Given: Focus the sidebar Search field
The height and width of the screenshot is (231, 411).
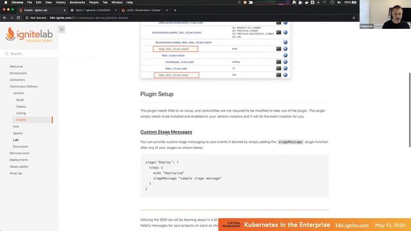Looking at the screenshot, I should tap(29, 54).
